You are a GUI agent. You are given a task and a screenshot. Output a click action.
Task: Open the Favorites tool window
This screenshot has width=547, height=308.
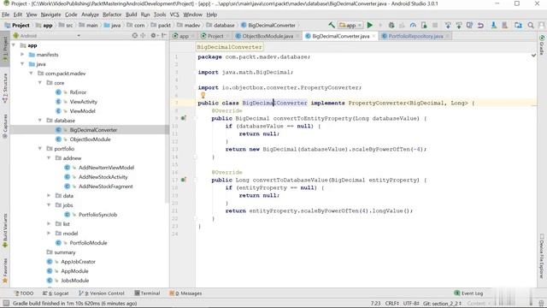coord(5,270)
